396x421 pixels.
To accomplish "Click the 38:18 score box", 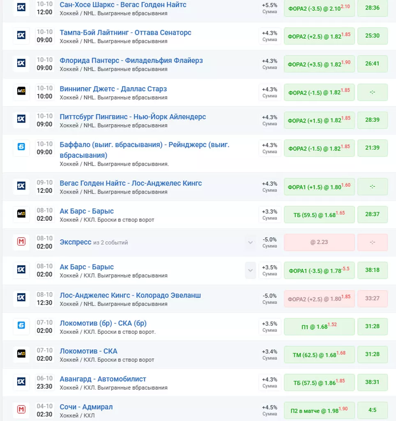I will pos(372,270).
